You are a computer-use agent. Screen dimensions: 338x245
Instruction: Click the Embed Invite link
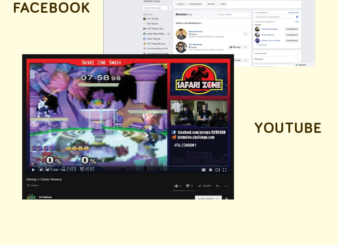293,13
